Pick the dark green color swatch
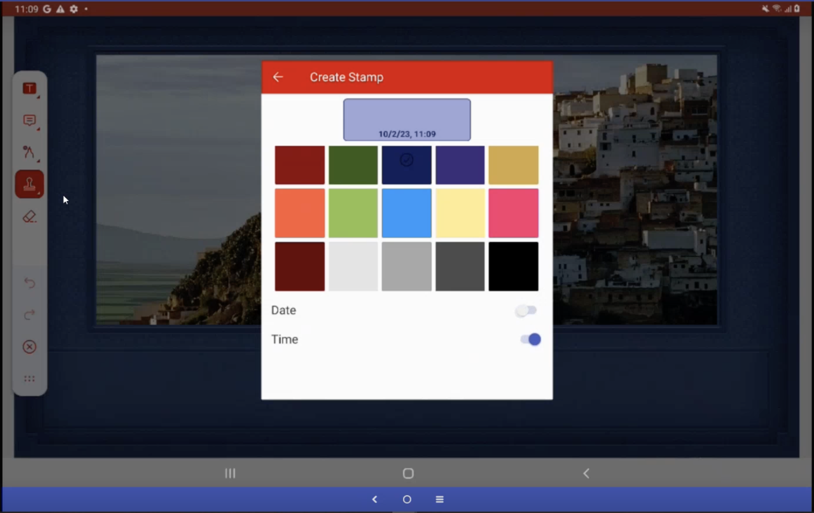Viewport: 814px width, 513px height. coord(353,165)
